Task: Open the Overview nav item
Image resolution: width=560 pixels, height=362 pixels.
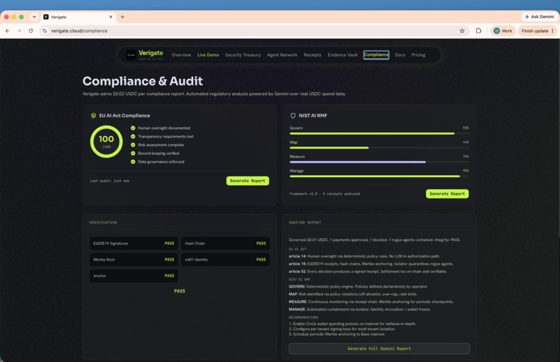Action: [x=181, y=55]
